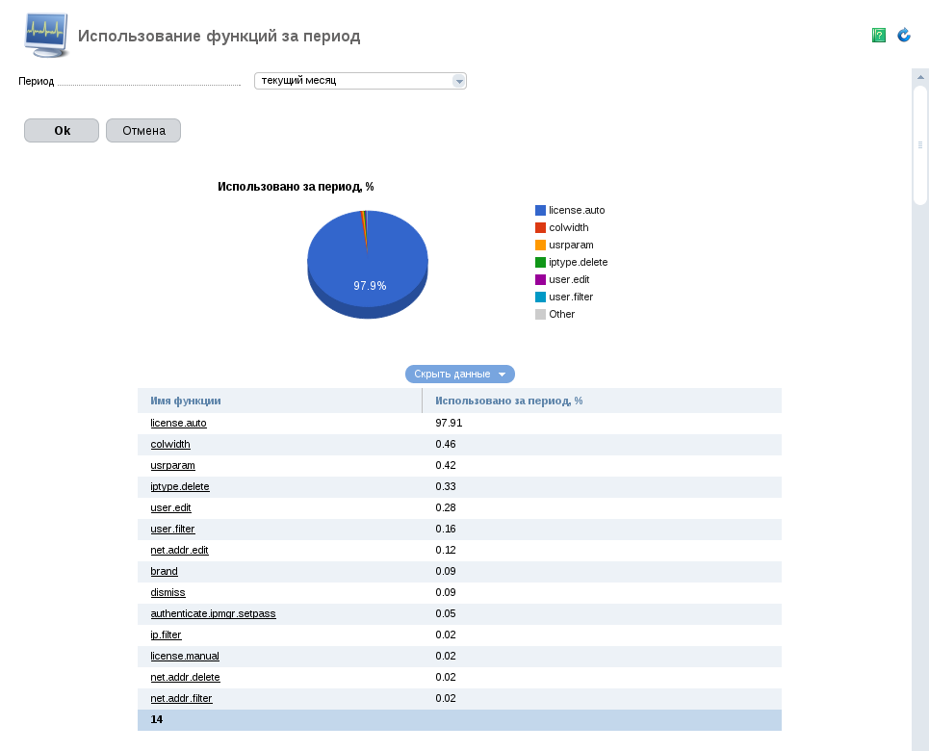Click the orange usrparam legend swatch
This screenshot has width=929, height=751.
tap(540, 245)
